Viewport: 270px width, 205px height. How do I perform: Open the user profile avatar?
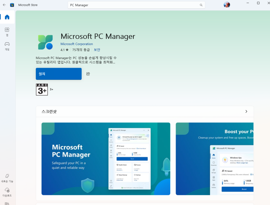(x=227, y=5)
